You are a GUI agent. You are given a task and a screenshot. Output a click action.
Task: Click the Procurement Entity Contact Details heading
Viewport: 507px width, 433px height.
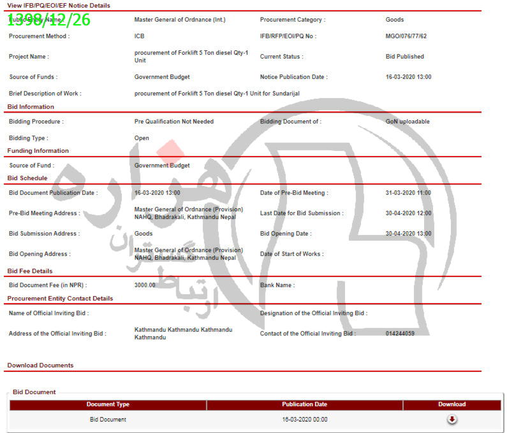[x=60, y=299]
